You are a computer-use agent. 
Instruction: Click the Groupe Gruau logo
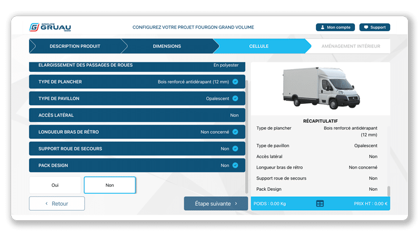click(x=50, y=27)
